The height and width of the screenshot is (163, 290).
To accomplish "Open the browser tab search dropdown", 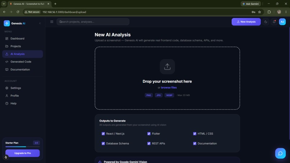I will click(4, 4).
